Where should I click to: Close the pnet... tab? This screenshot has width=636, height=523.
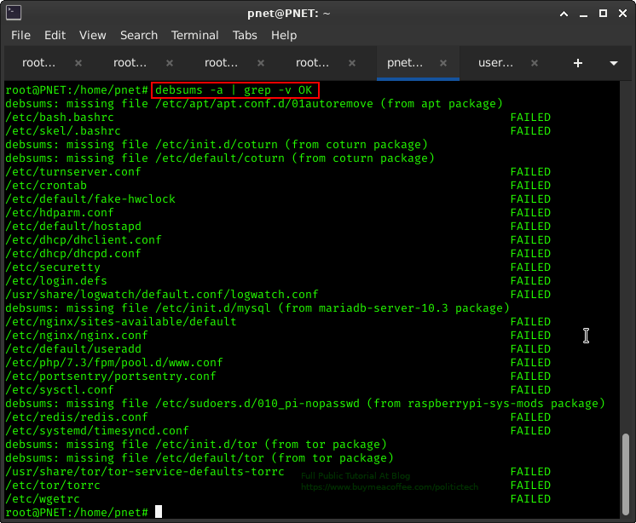click(443, 63)
